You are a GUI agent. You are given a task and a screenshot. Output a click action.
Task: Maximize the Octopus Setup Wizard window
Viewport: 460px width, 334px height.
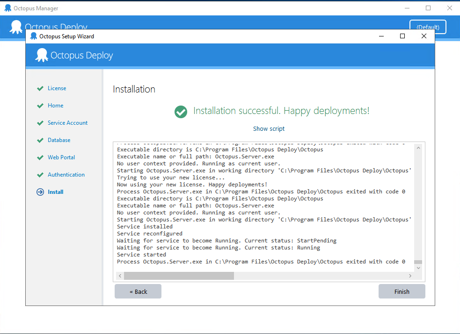402,36
